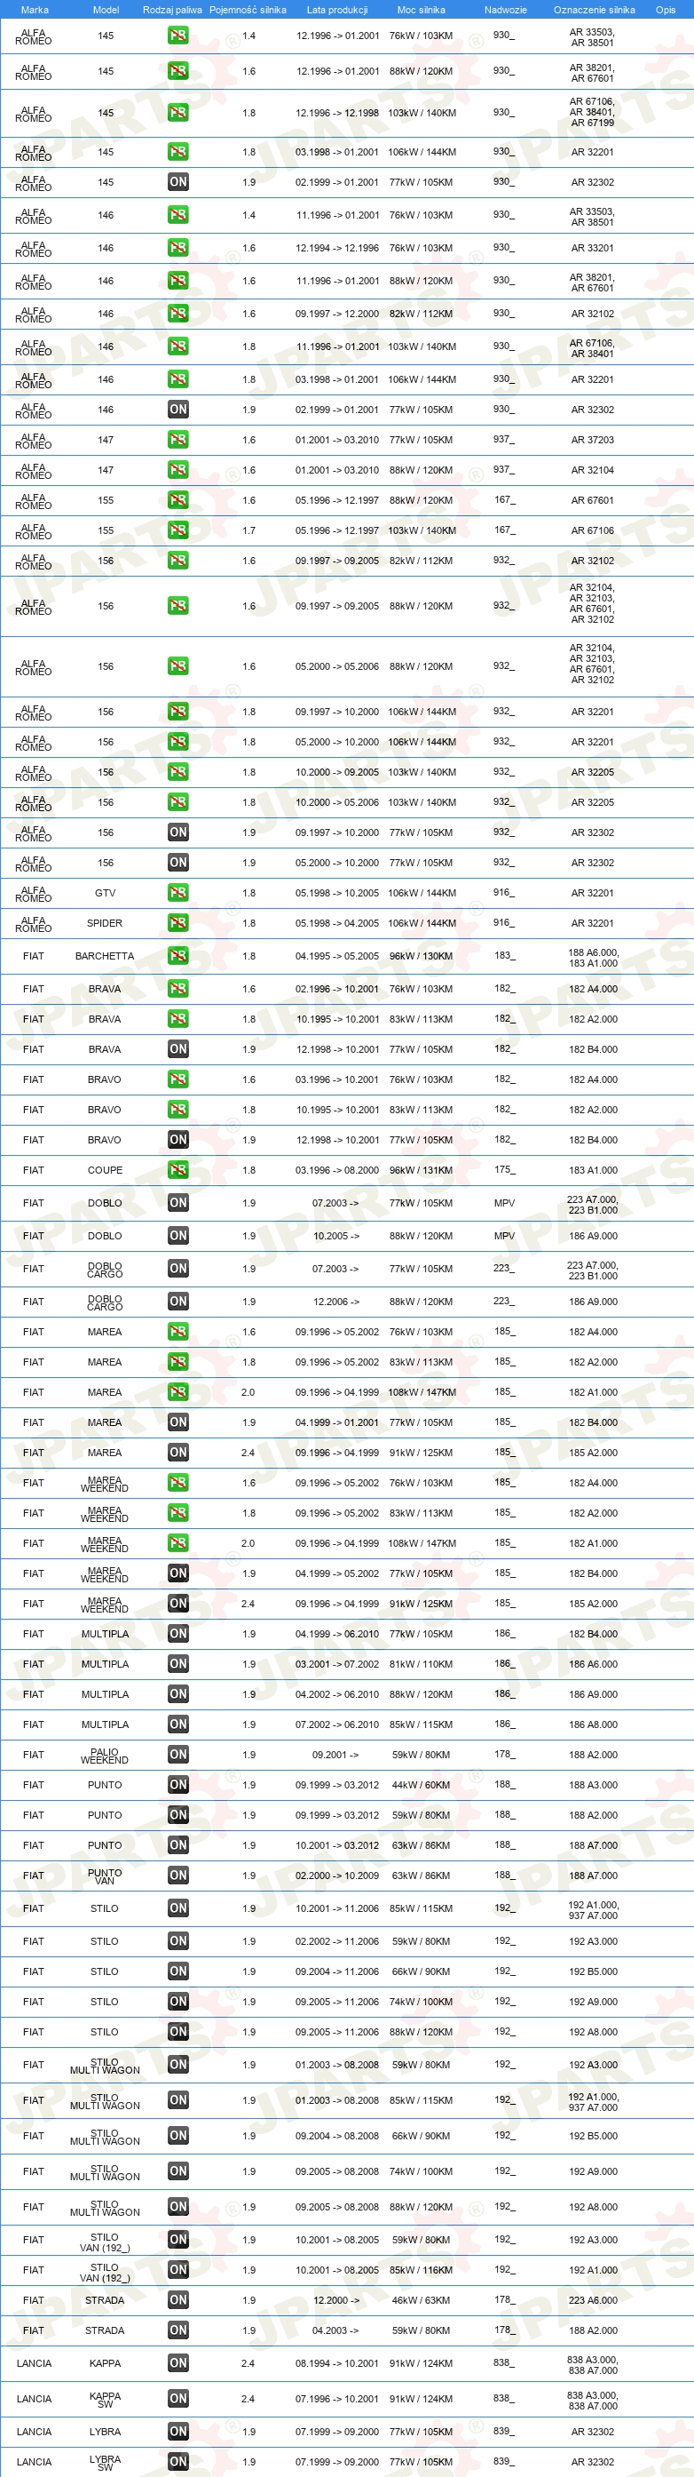The height and width of the screenshot is (2477, 694).
Task: Click the diesel ON icon in Punto 44kW / 60KM row
Action: tap(177, 1785)
